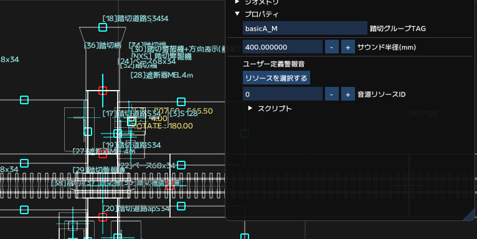
Task: Click red node on the railway track
Action: pos(170,186)
